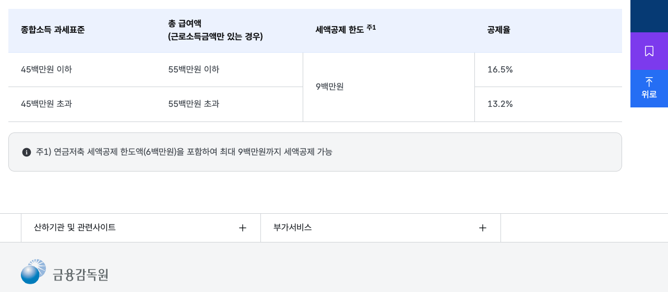Click the 16.5% rate cell

(x=500, y=69)
